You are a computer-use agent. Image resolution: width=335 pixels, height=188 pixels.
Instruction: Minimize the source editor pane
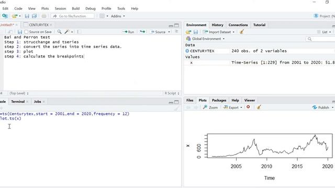(171, 26)
